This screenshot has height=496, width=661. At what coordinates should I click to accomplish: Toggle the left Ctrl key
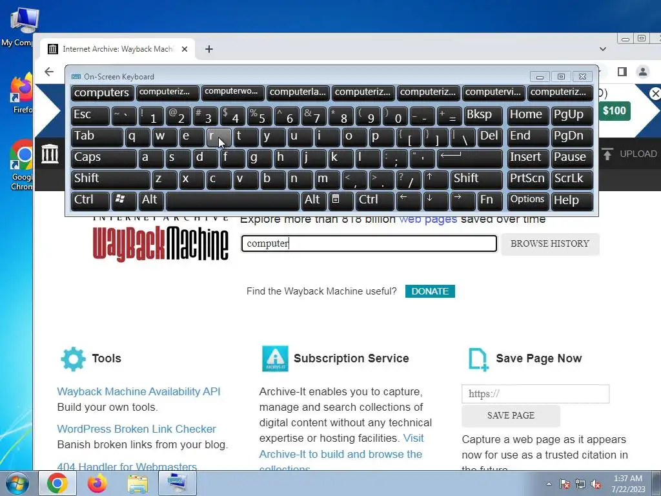tap(90, 200)
